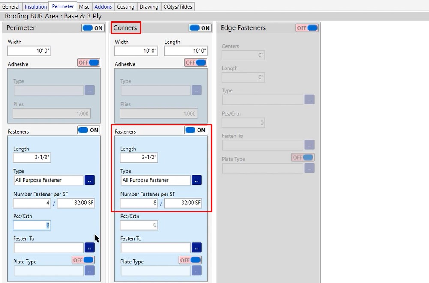Edit Perimeter Pcs/Crtn field
This screenshot has height=283, width=429.
[x=32, y=225]
